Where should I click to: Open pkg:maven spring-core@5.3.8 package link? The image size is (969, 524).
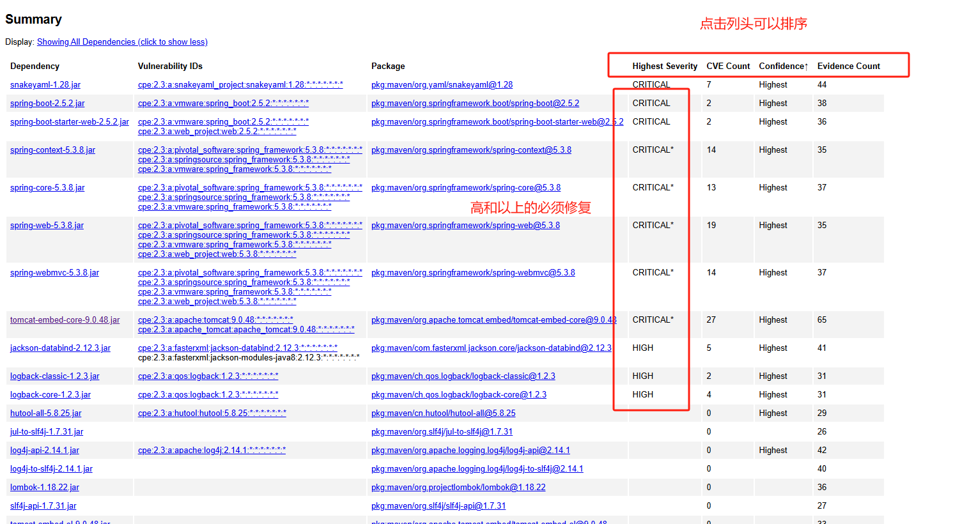point(466,188)
